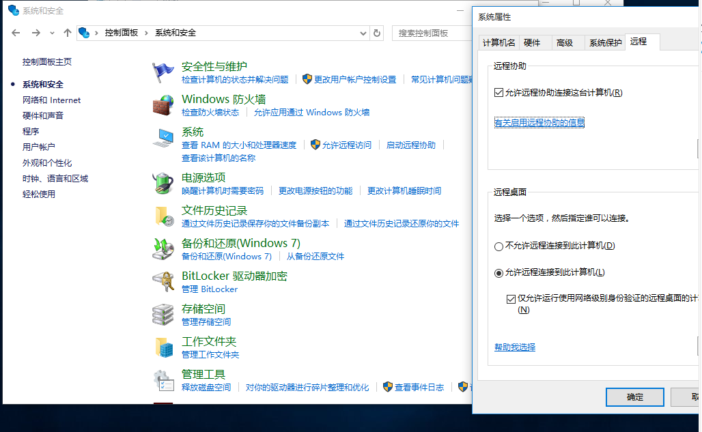Image resolution: width=702 pixels, height=432 pixels.
Task: Click the 确定 button
Action: [634, 397]
